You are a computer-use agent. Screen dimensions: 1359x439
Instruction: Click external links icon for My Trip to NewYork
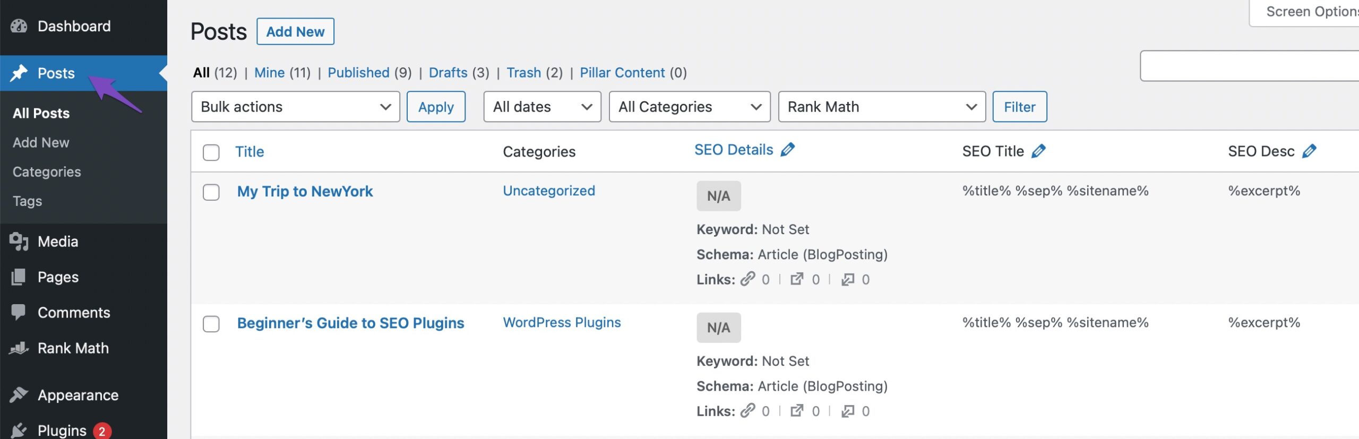point(797,279)
